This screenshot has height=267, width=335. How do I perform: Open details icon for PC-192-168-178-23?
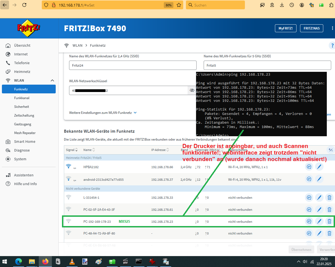click(x=309, y=222)
